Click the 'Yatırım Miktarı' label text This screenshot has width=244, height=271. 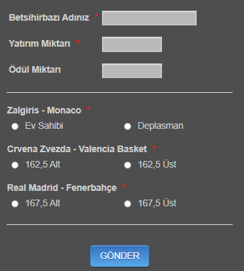[x=39, y=43]
